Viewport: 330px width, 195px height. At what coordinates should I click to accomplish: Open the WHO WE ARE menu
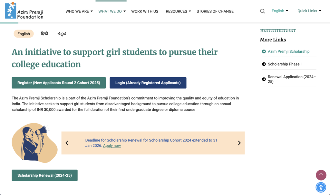pyautogui.click(x=77, y=11)
